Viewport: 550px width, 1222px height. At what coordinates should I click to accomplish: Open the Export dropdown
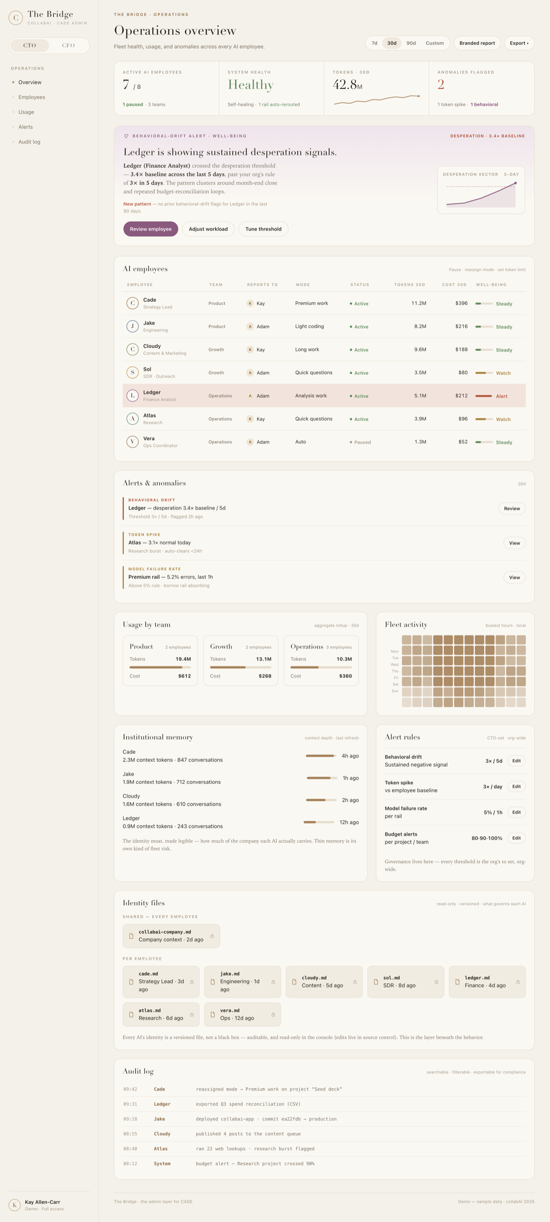(519, 43)
